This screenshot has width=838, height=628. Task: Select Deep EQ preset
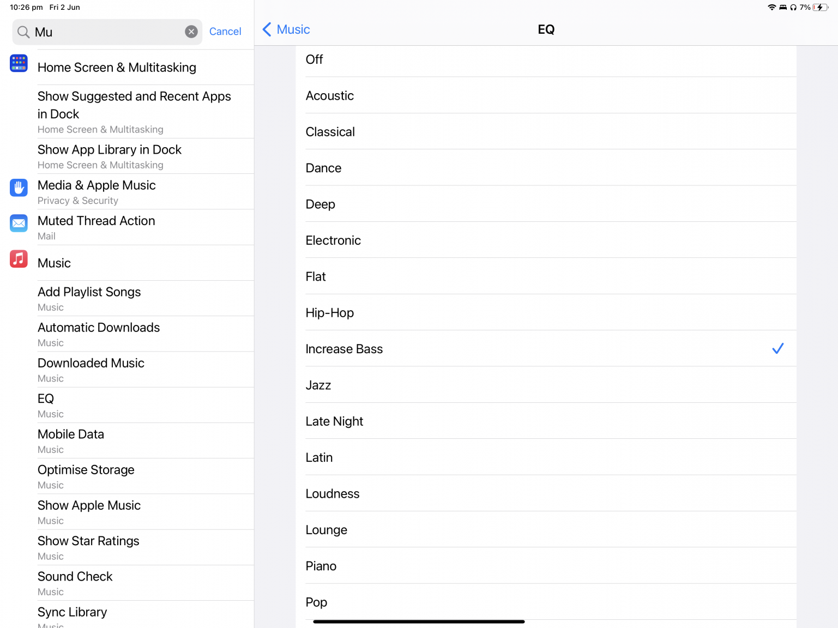546,204
